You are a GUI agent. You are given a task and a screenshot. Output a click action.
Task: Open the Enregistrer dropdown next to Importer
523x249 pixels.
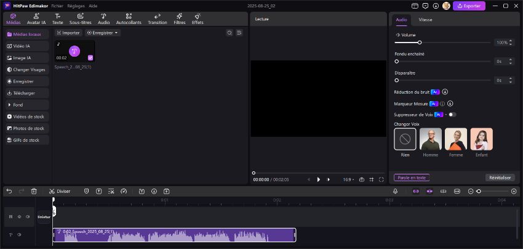click(102, 33)
